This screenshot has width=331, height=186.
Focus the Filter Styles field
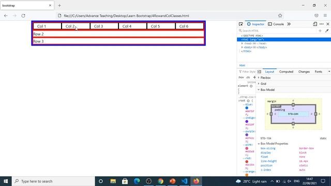point(247,72)
